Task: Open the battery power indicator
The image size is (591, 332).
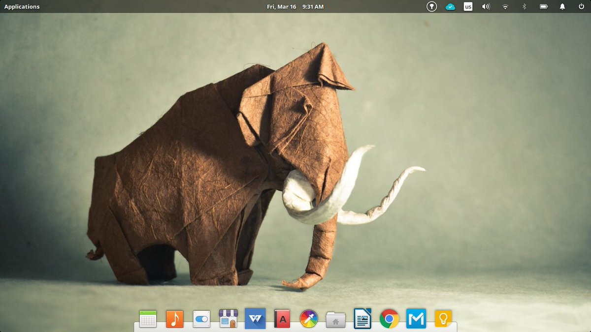Action: 544,7
